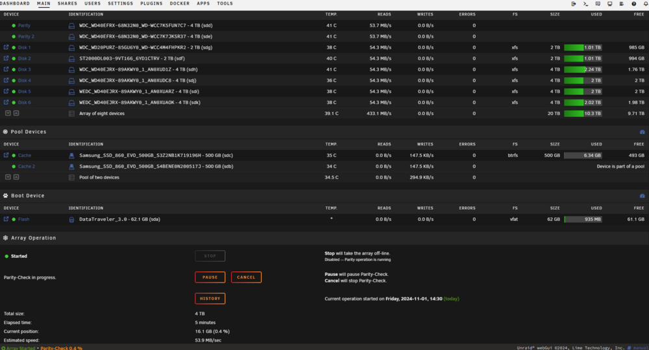Image resolution: width=649 pixels, height=350 pixels.
Task: Click the drive icon next to WDC_WD40EFRX FUN7C7
Action: 71,26
